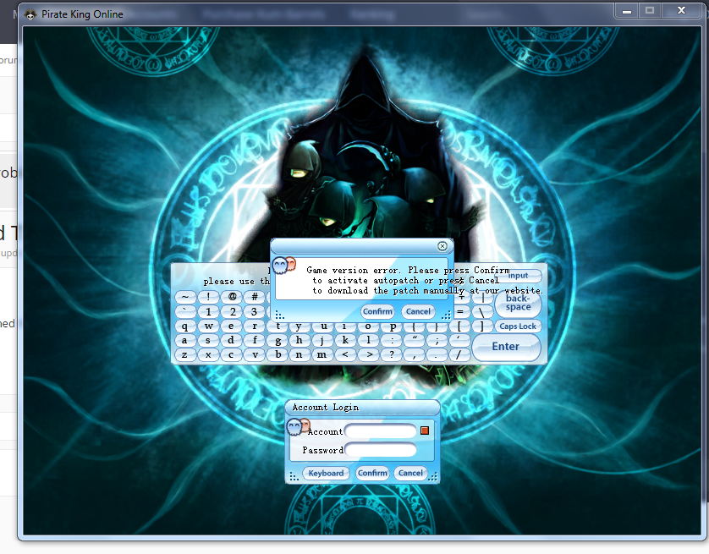Image resolution: width=709 pixels, height=554 pixels.
Task: Click the Pirate King Online title bar icon
Action: click(30, 14)
